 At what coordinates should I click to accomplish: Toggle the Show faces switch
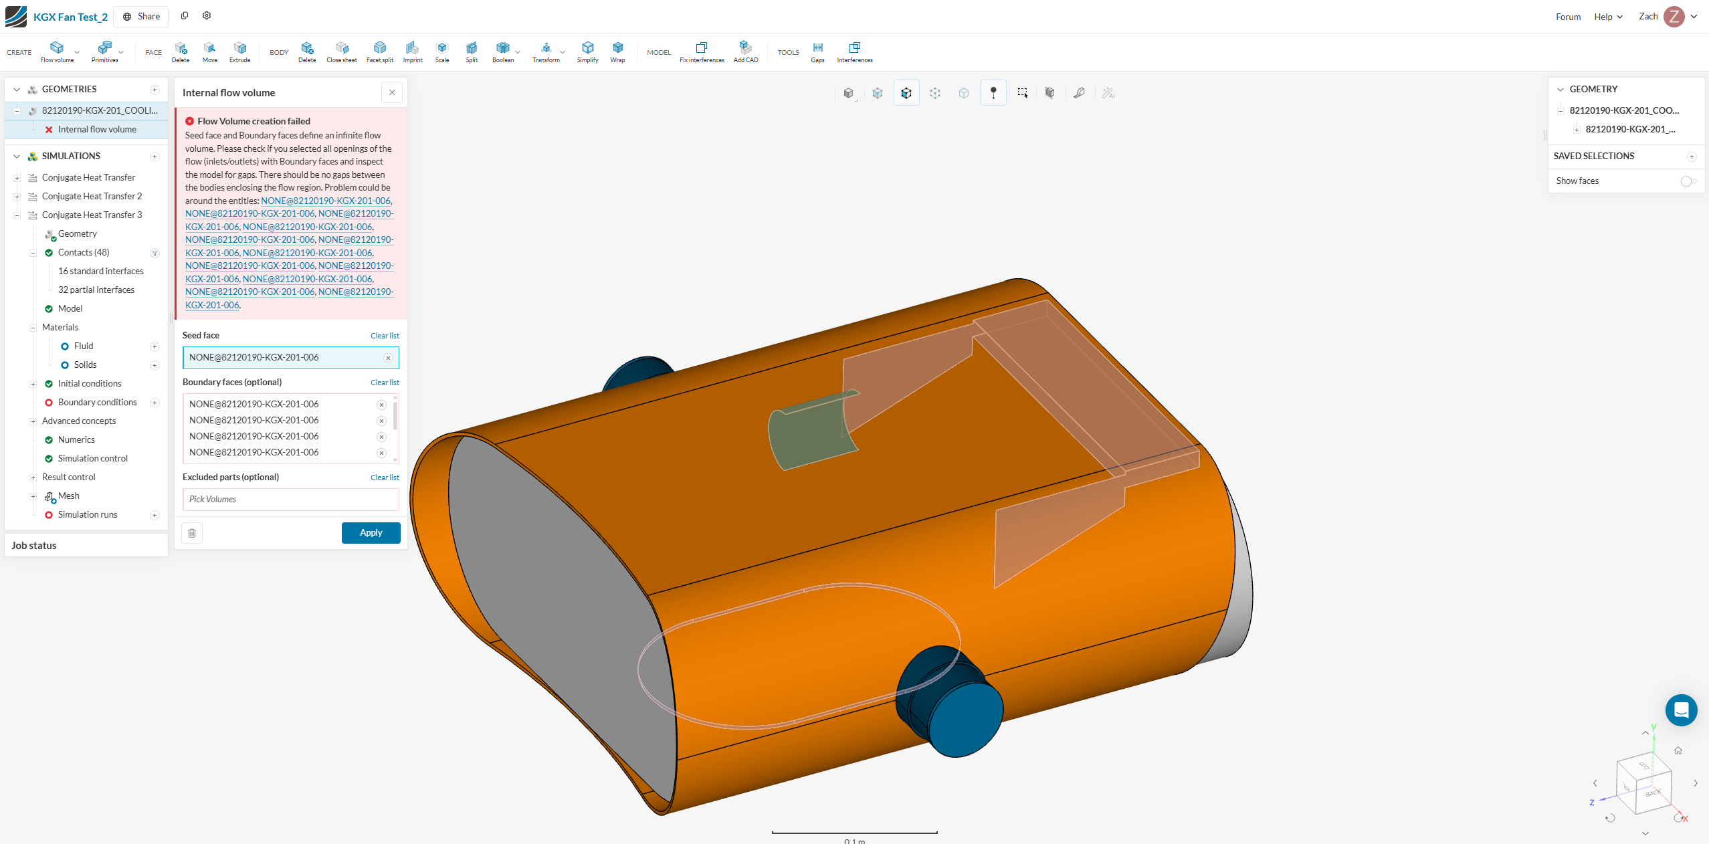1688,181
